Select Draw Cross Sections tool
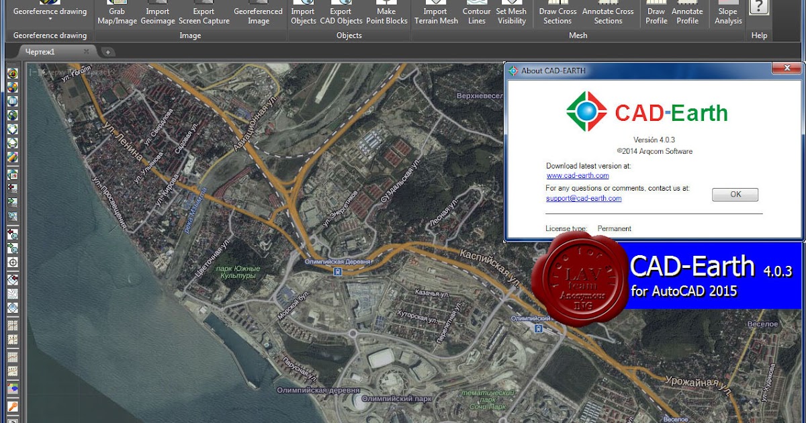The width and height of the screenshot is (806, 423). [x=557, y=13]
